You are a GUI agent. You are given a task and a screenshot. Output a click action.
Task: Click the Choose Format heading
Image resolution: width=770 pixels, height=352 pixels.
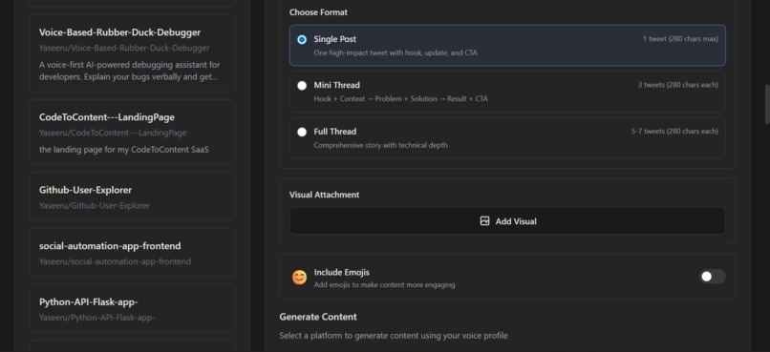(x=318, y=12)
